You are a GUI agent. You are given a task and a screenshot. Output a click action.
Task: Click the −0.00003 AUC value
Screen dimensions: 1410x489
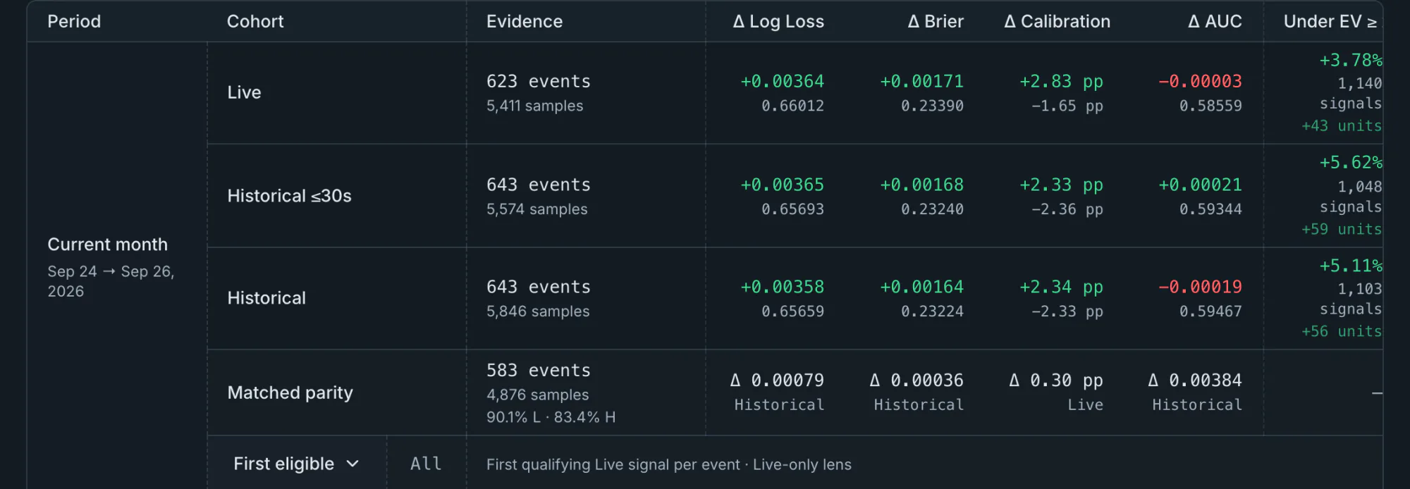[x=1200, y=81]
